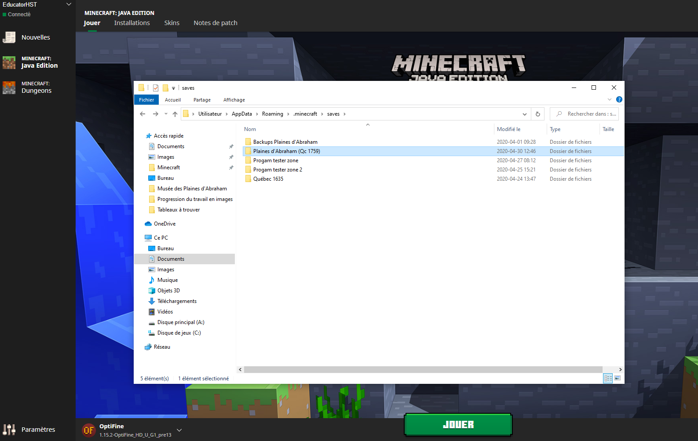This screenshot has height=441, width=698.
Task: Refresh the saves folder view
Action: click(537, 114)
